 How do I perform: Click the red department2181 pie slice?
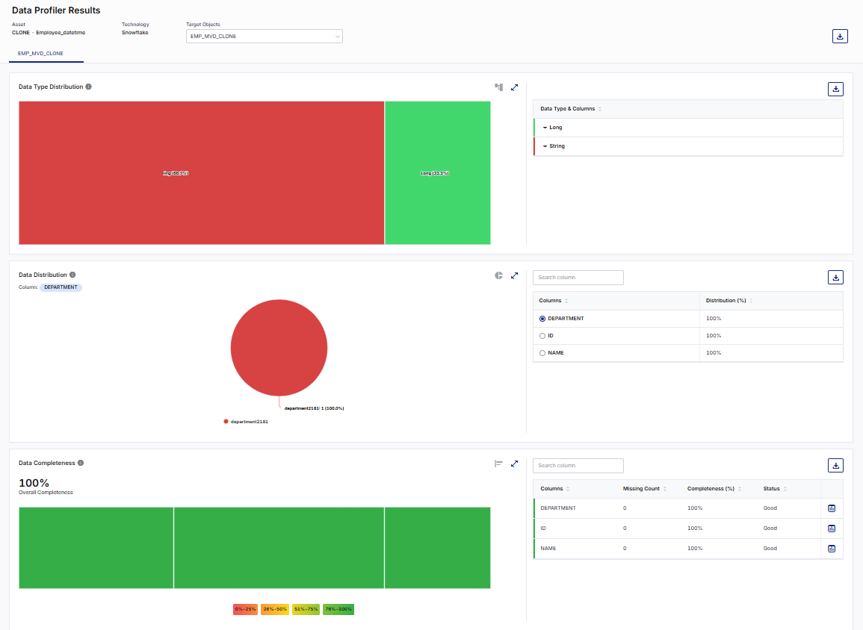279,347
